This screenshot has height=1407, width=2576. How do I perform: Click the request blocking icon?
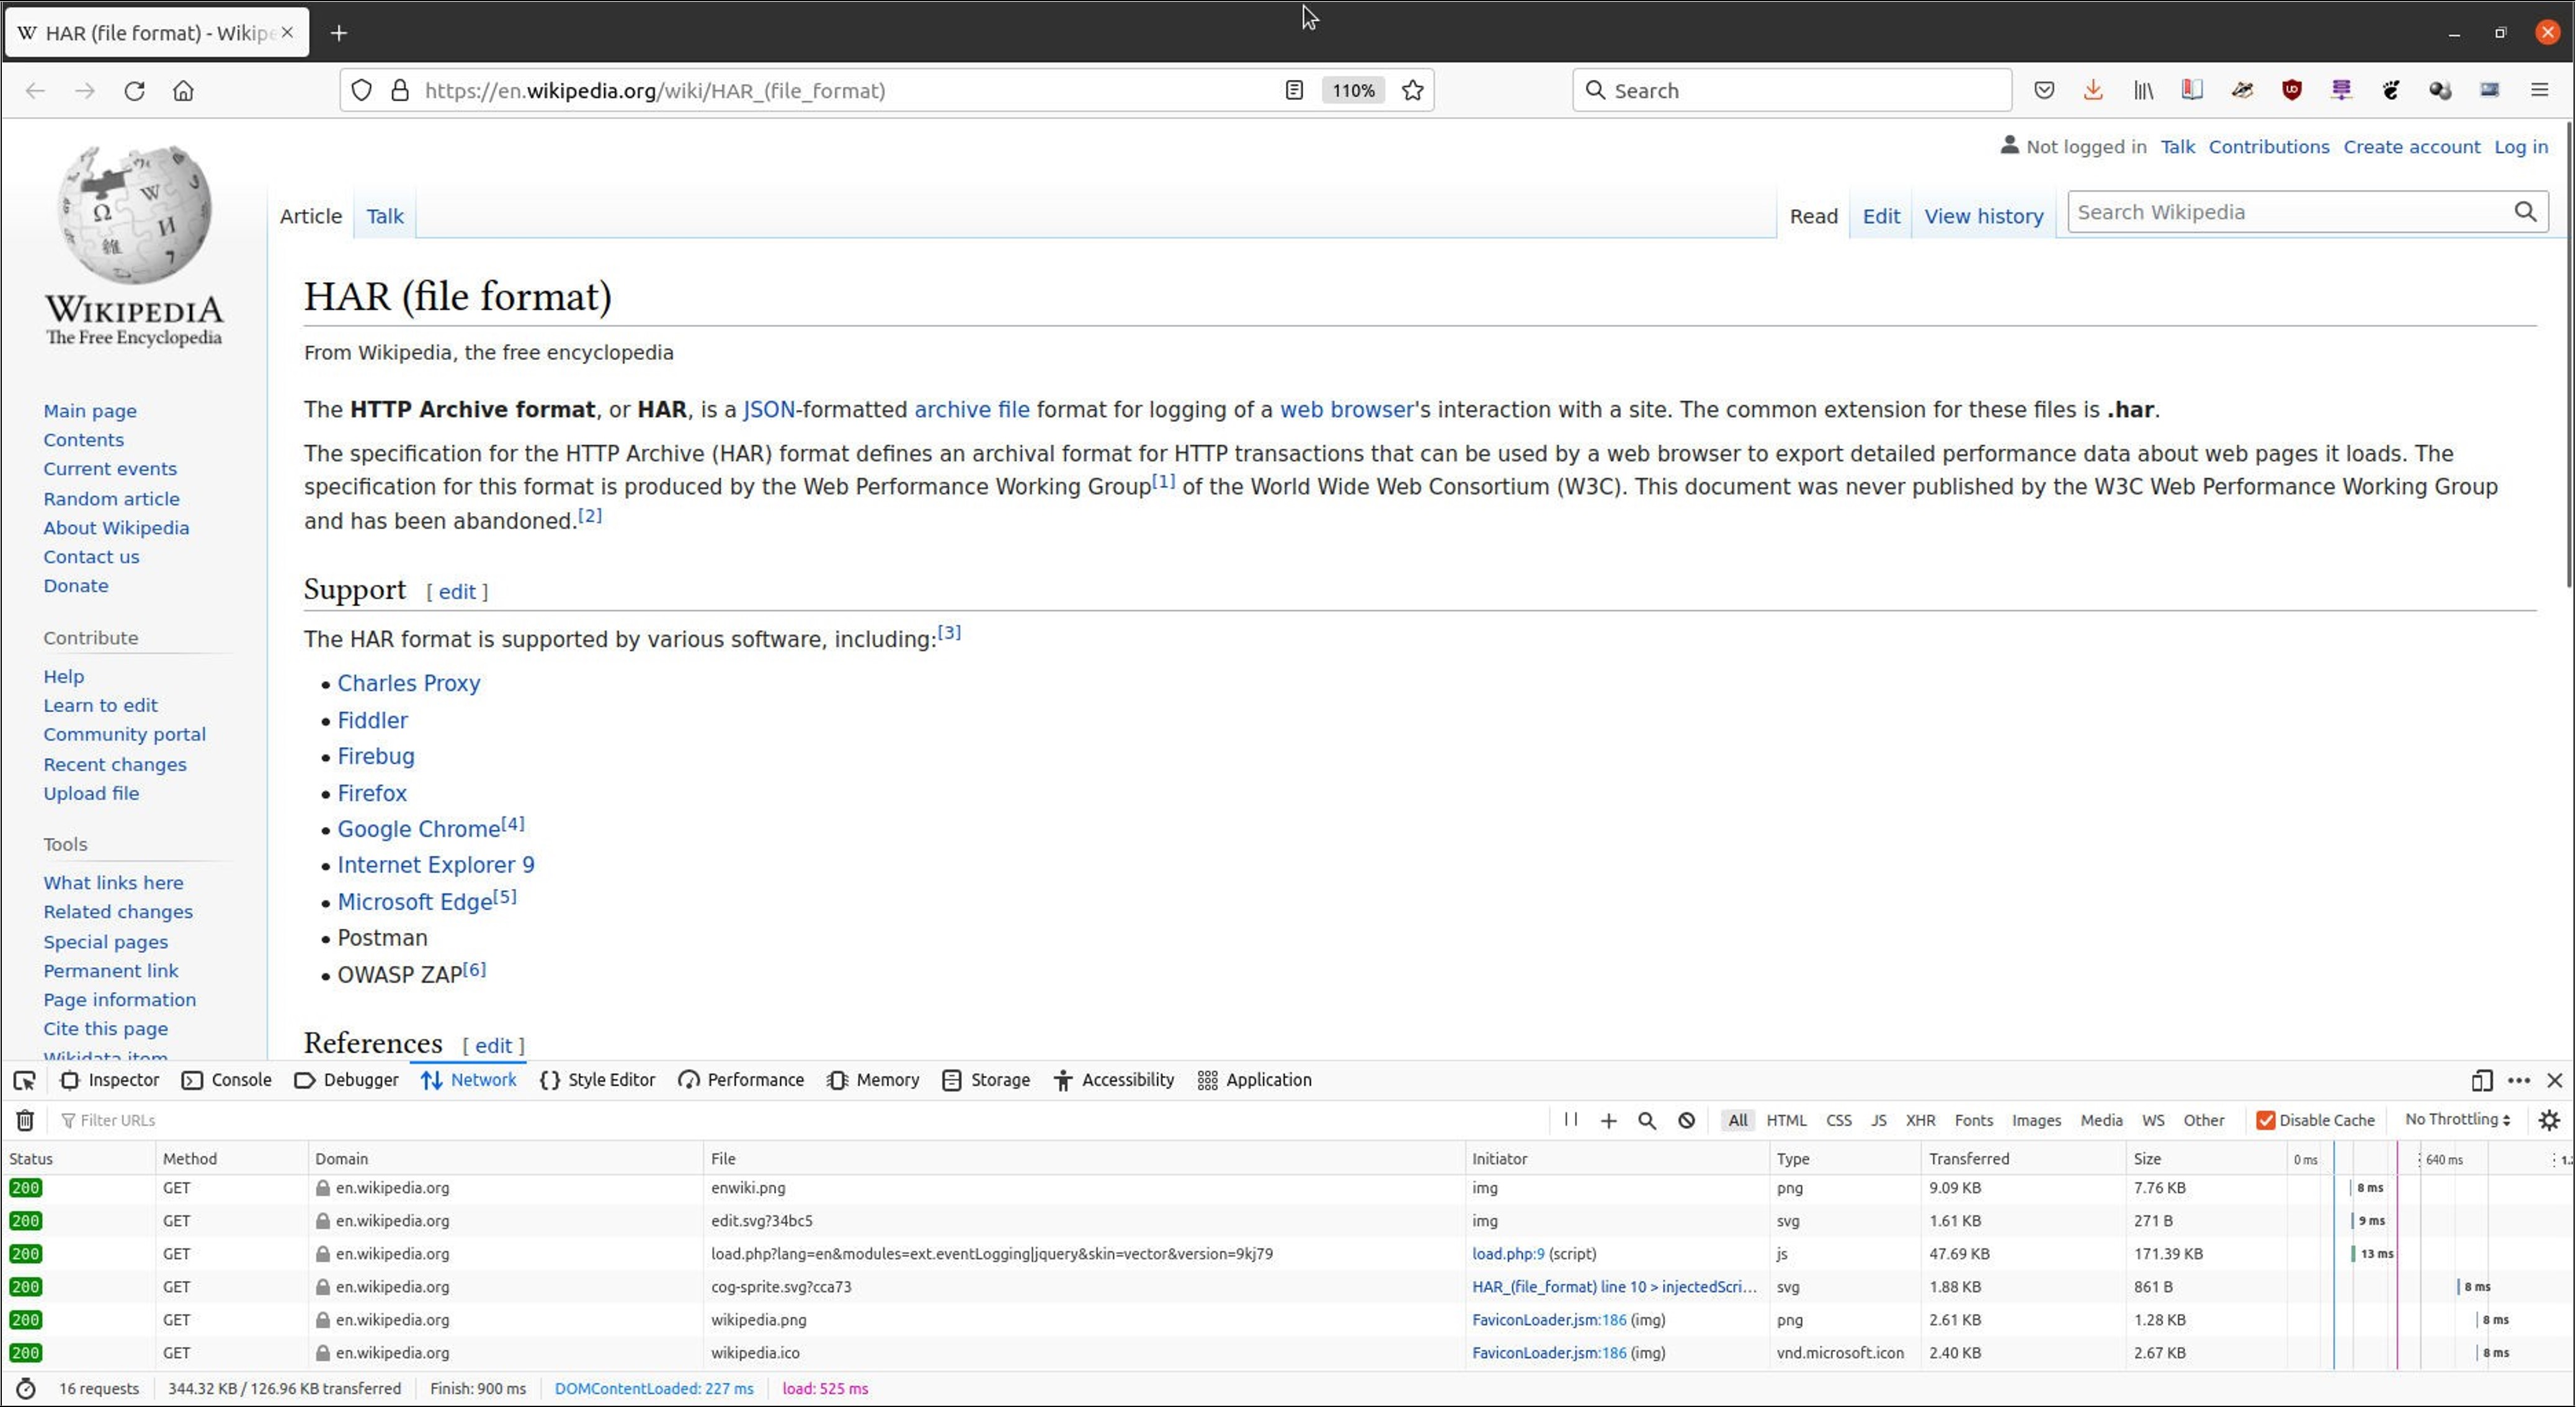pos(1687,1120)
